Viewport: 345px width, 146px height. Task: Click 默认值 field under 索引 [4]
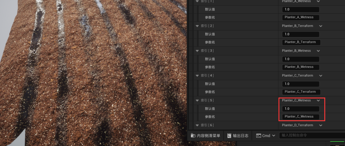(x=301, y=84)
